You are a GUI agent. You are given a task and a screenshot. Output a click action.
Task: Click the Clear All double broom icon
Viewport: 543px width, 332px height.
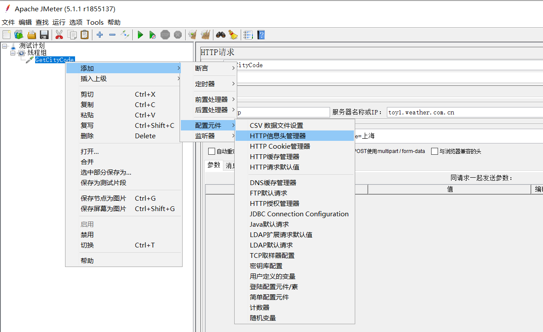tap(206, 35)
